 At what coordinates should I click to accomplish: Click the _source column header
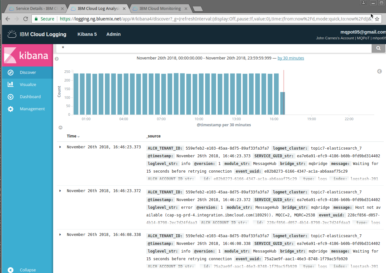pyautogui.click(x=153, y=136)
